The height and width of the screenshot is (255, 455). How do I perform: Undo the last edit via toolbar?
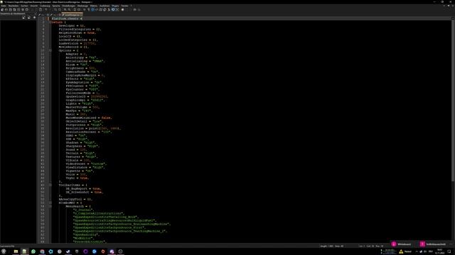click(45, 9)
